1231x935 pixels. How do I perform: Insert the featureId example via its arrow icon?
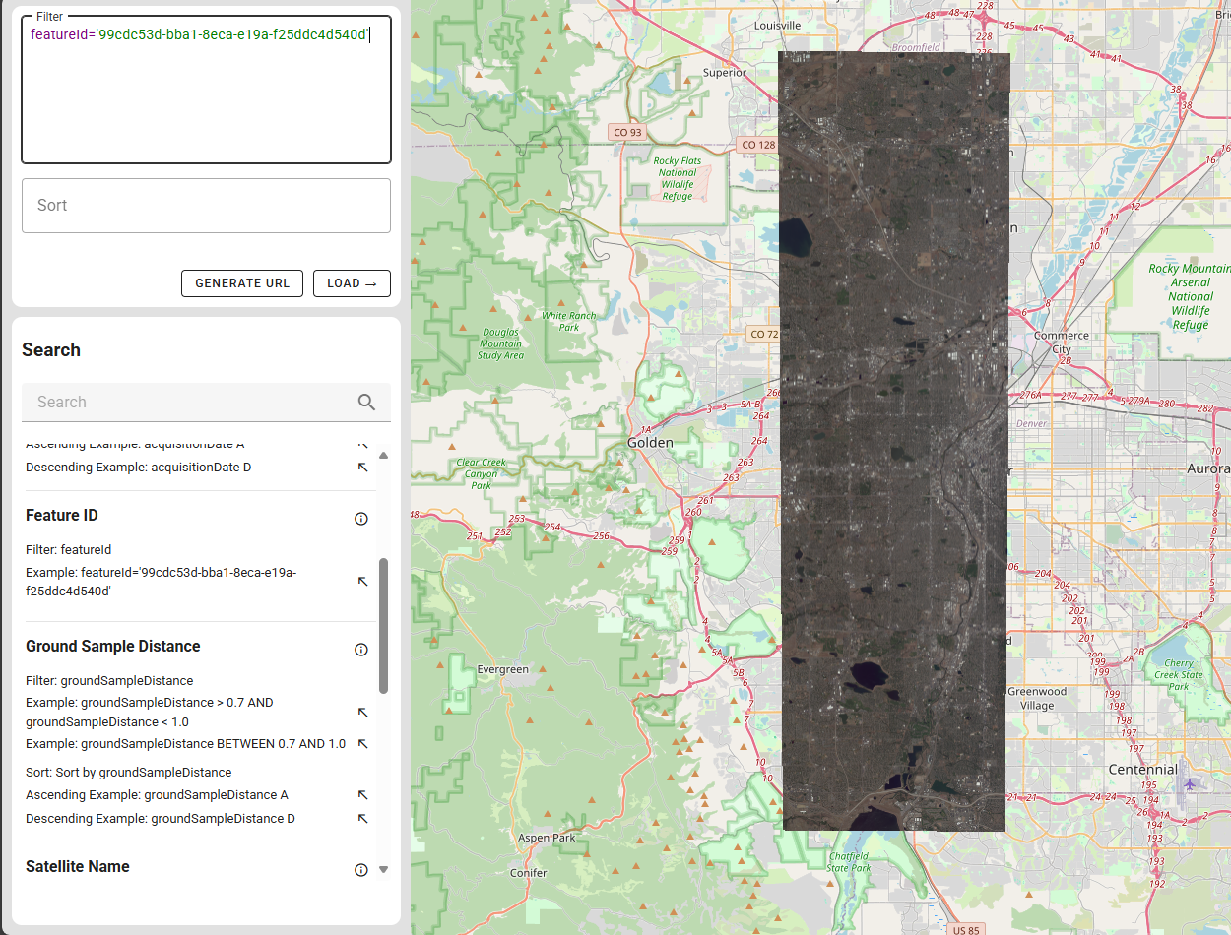coord(362,582)
